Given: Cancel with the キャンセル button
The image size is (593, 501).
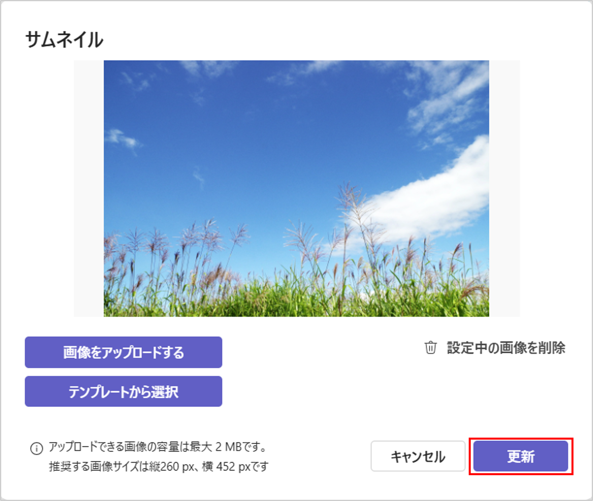Looking at the screenshot, I should point(418,456).
